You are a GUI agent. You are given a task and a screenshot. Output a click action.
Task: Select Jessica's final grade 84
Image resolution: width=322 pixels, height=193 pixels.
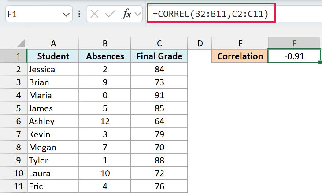pyautogui.click(x=159, y=69)
